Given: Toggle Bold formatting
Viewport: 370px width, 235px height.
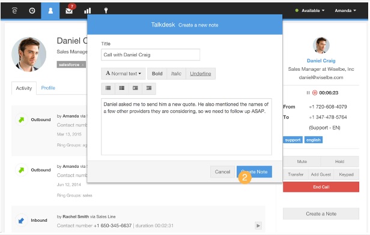Looking at the screenshot, I should (157, 74).
